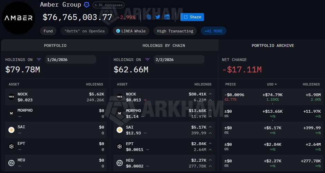Image resolution: width=325 pixels, height=173 pixels.
Task: Click NOCK $5.62K holdings value
Action: [96, 94]
